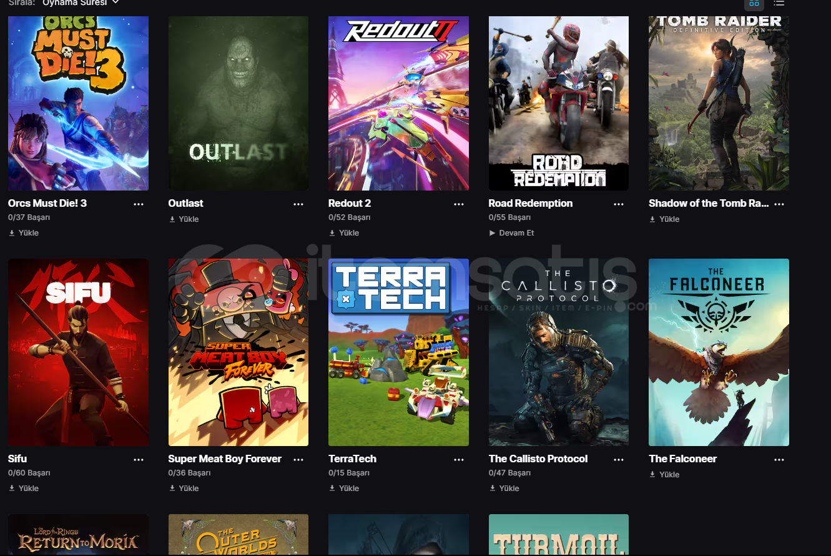Viewport: 831px width, 556px height.
Task: Open options menu for Shadow of the Tomb Raider
Action: (779, 204)
